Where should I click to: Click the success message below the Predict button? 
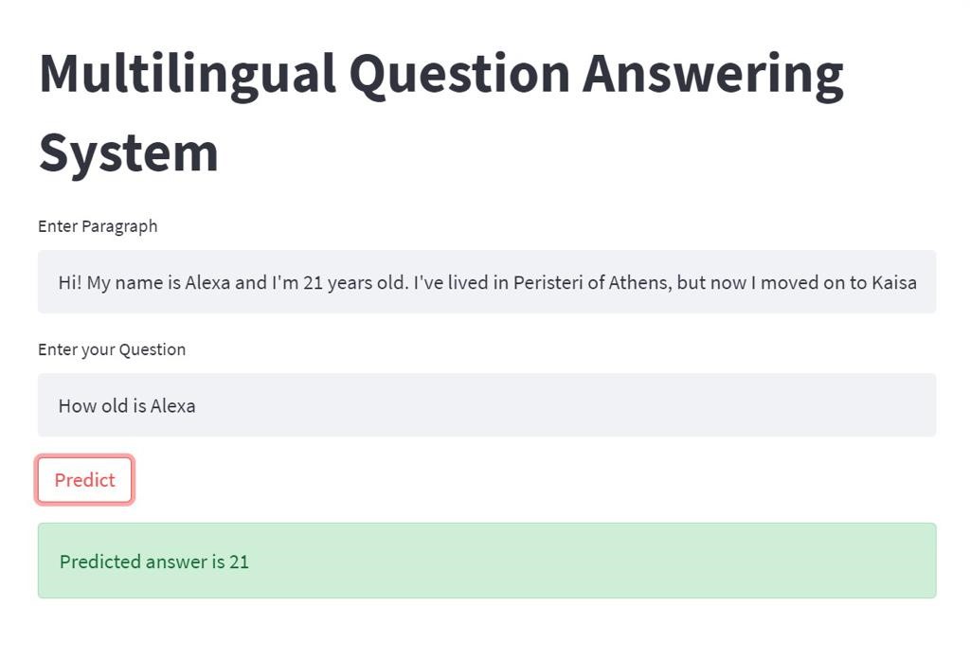coord(485,561)
